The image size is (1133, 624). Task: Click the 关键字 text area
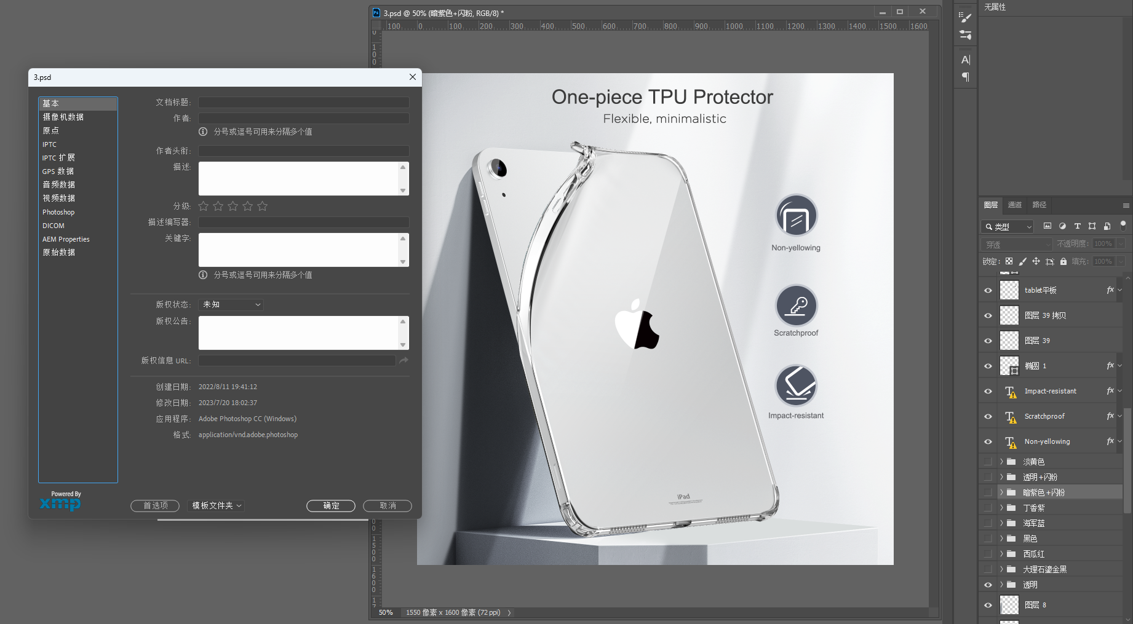tap(298, 250)
